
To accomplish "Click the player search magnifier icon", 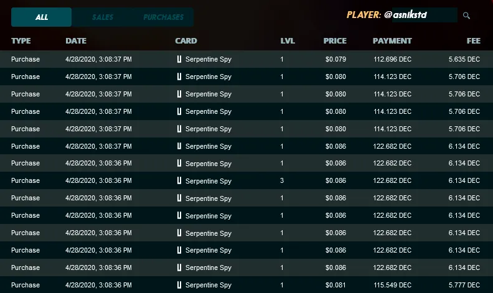I will 466,16.
